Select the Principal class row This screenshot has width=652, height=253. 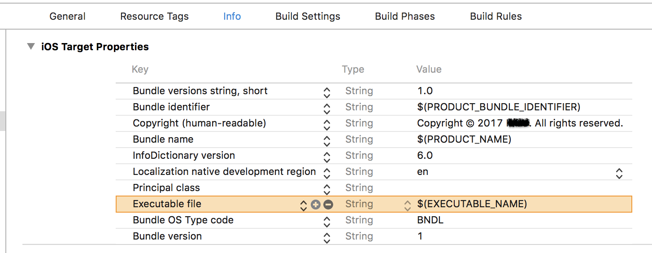[166, 188]
